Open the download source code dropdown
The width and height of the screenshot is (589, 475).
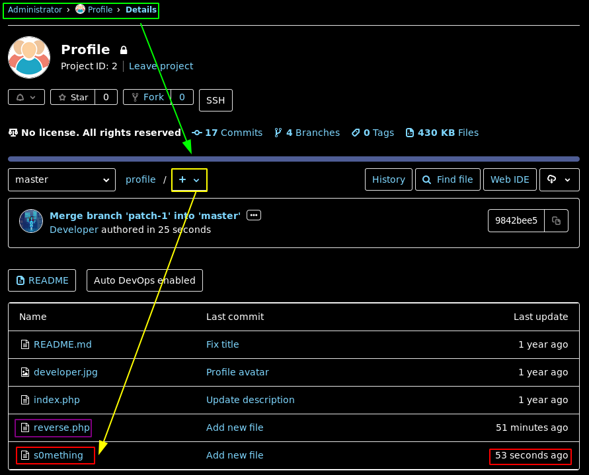[559, 179]
